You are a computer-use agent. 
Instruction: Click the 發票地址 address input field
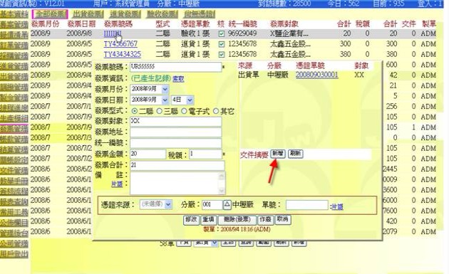175,132
